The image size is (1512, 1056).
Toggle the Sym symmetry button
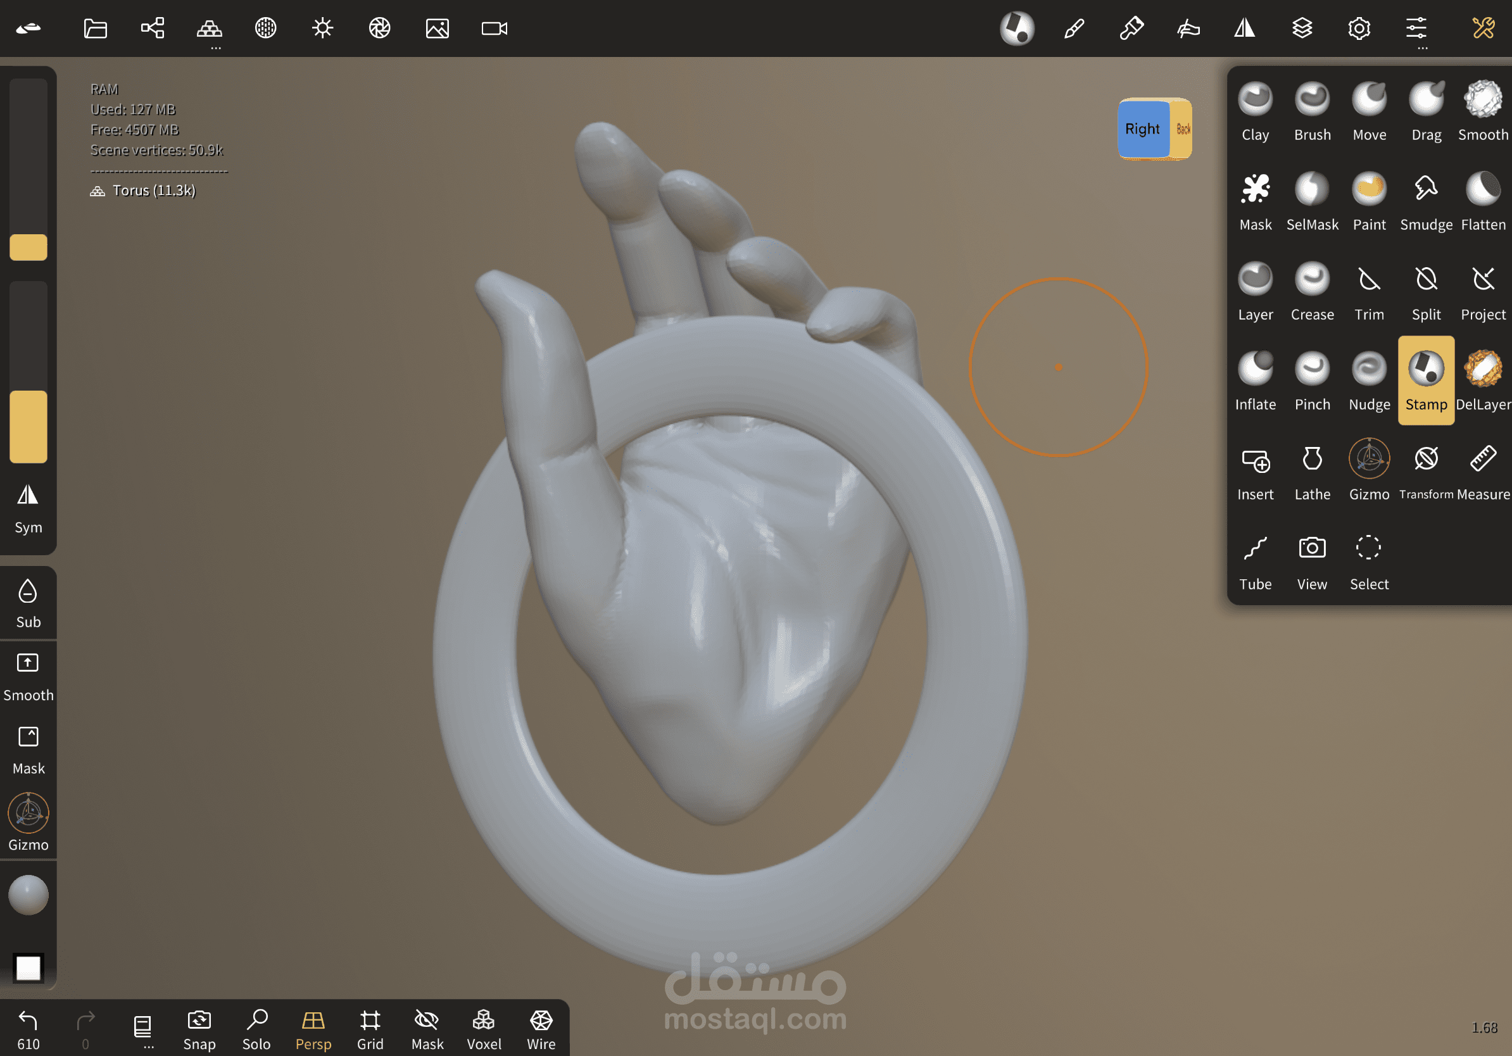(28, 508)
